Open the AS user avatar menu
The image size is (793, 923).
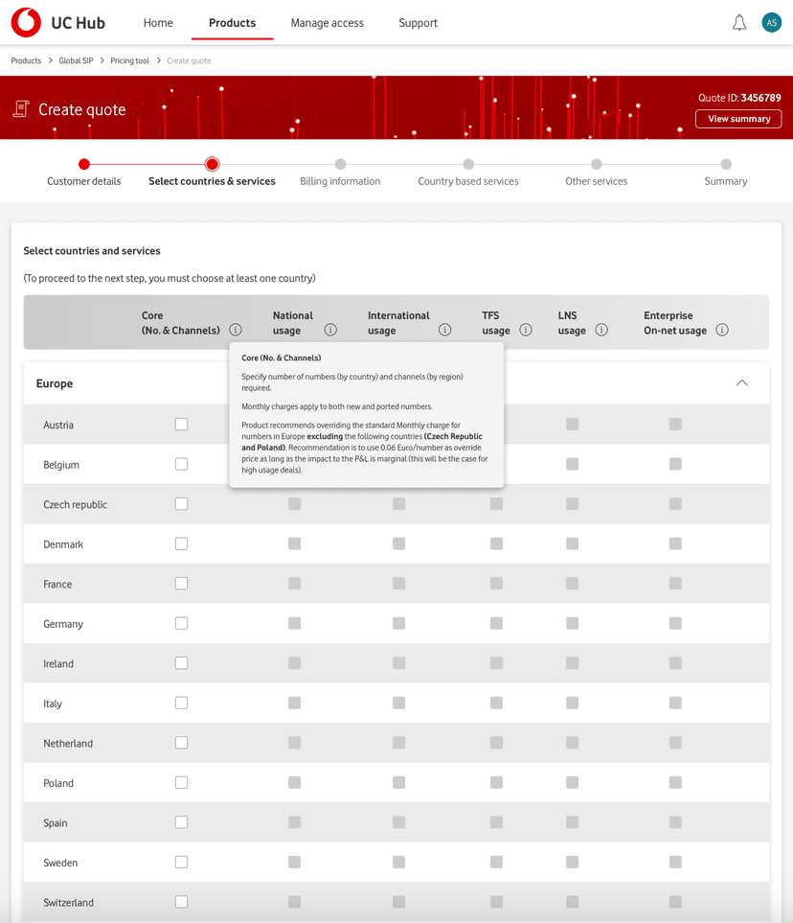point(771,22)
